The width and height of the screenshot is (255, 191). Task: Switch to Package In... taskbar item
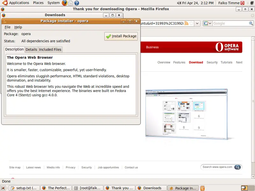coord(183,188)
